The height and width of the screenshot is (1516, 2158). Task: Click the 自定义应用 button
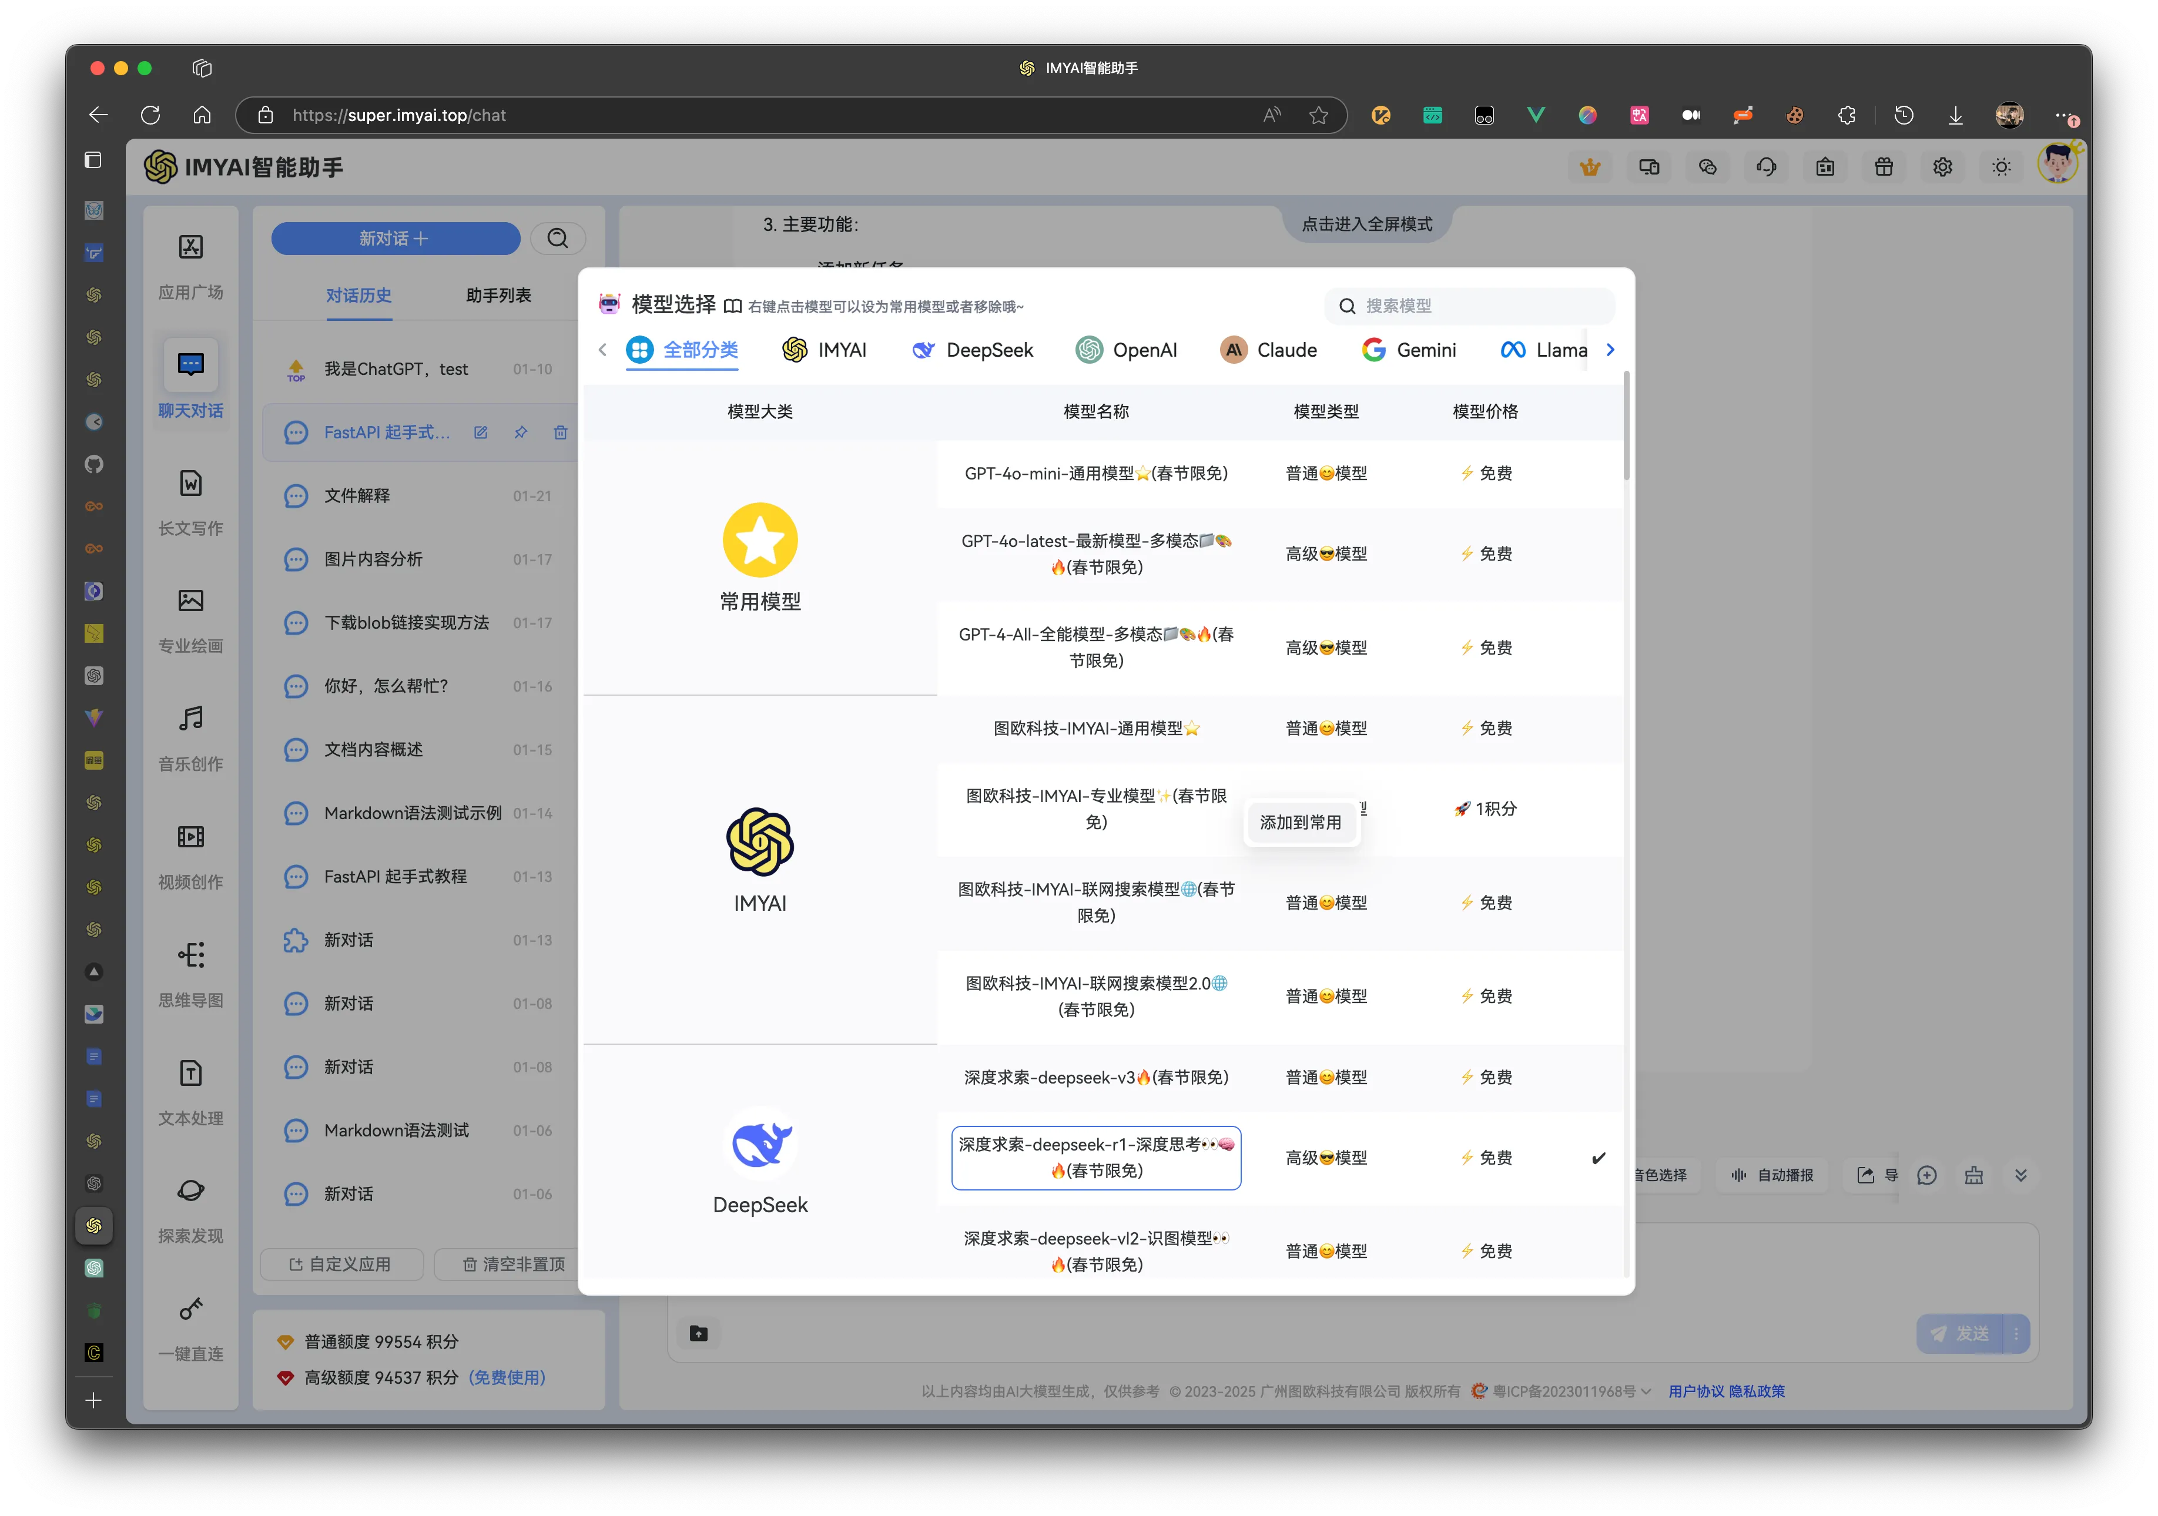pos(341,1264)
